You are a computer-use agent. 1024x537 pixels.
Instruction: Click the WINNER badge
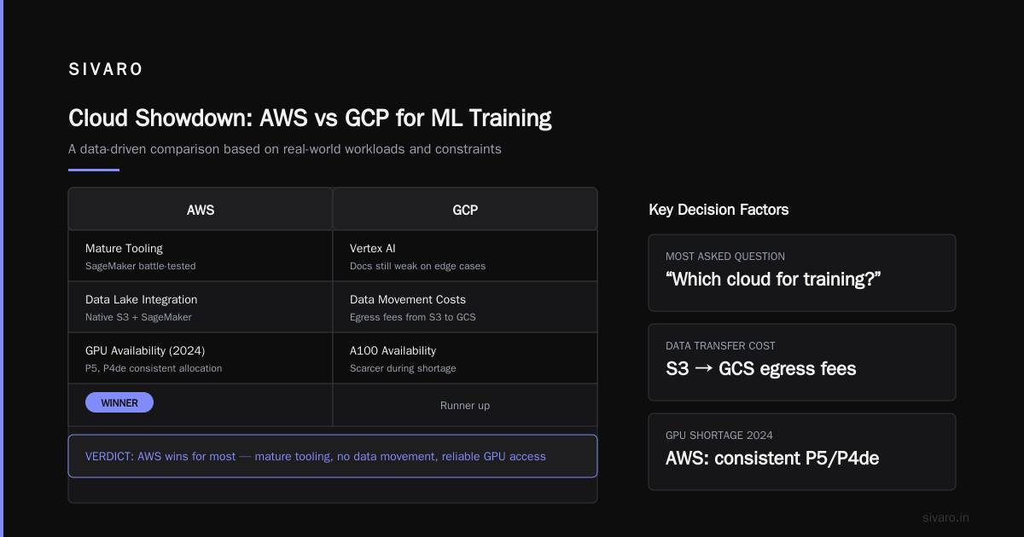119,402
